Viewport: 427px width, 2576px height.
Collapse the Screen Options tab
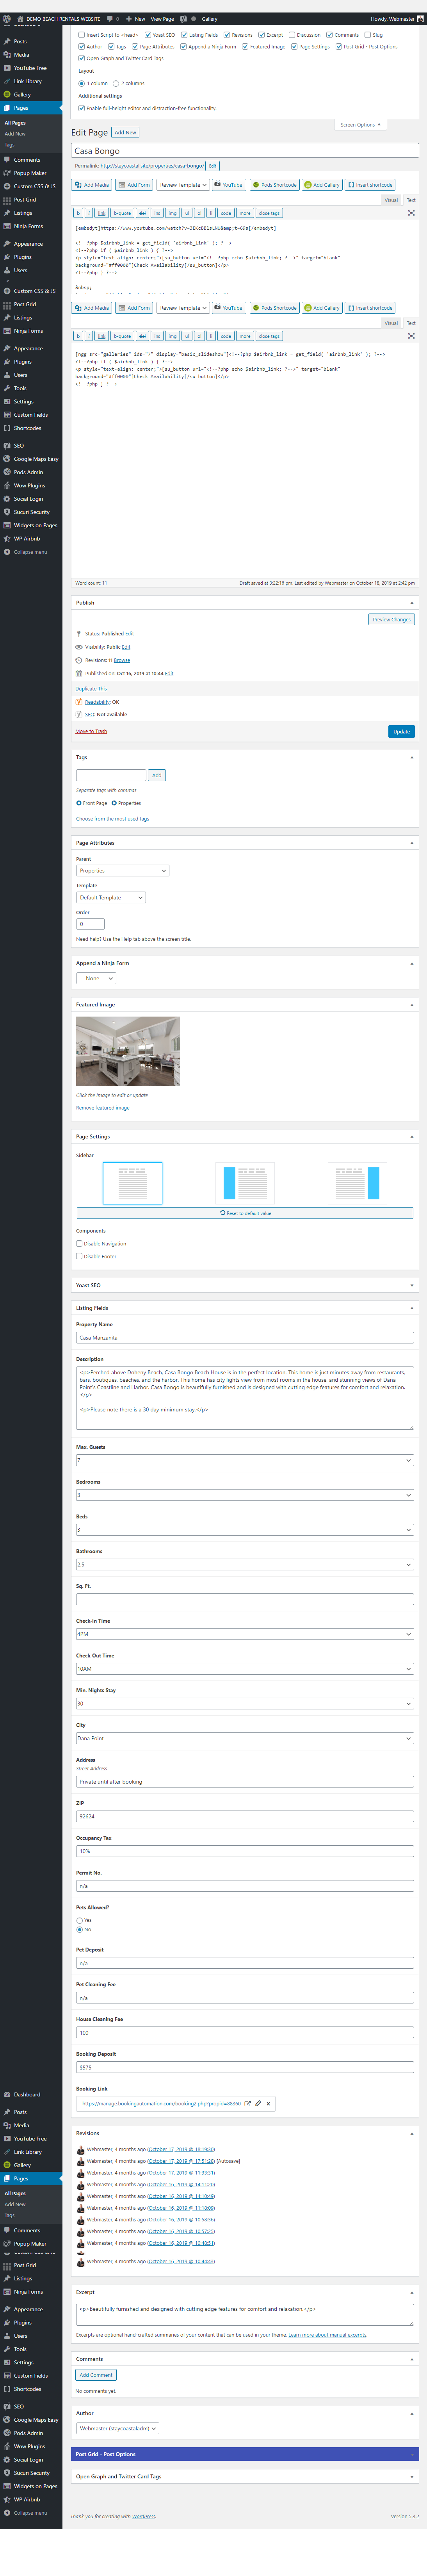click(360, 125)
